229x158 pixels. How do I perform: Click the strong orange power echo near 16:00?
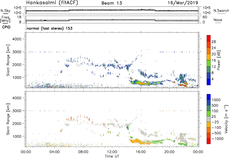(x=142, y=83)
